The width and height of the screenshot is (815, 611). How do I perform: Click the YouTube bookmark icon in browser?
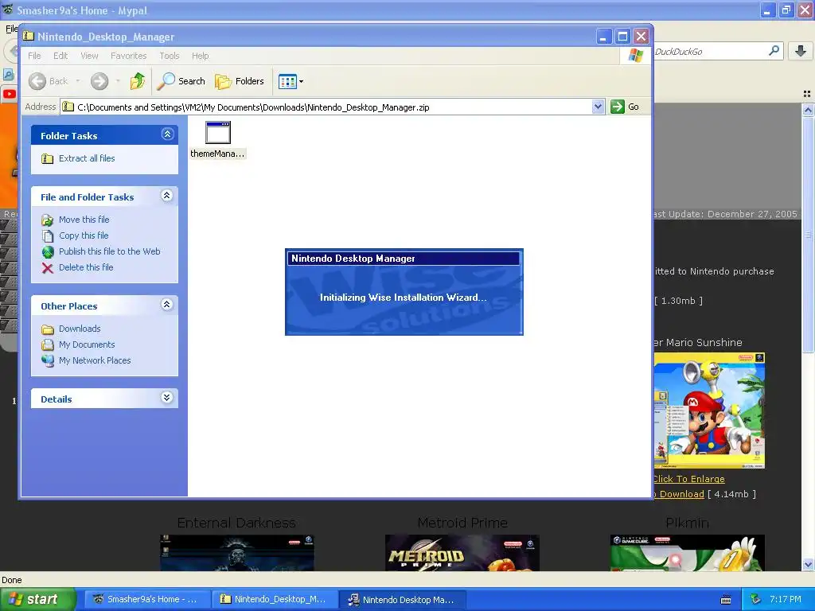coord(10,94)
